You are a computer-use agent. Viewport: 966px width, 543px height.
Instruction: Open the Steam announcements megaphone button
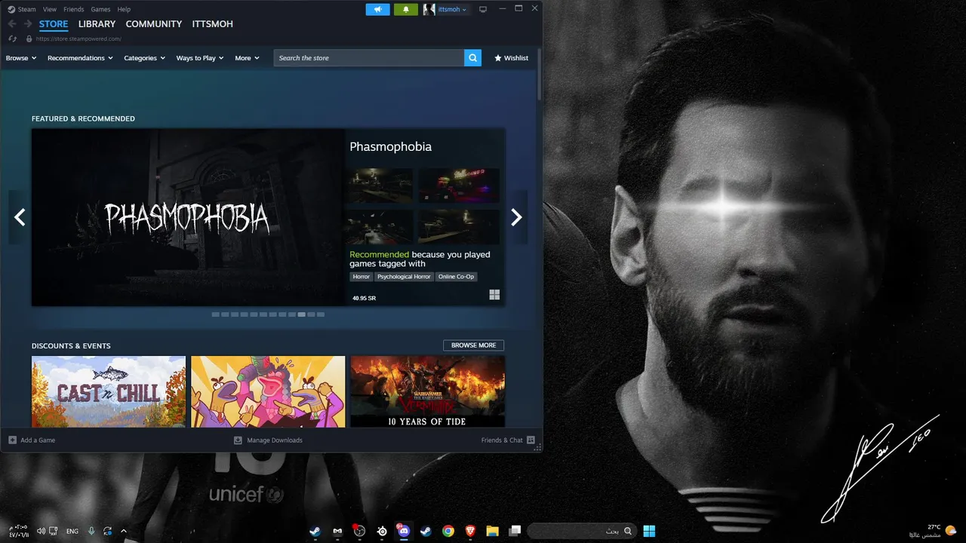click(378, 9)
